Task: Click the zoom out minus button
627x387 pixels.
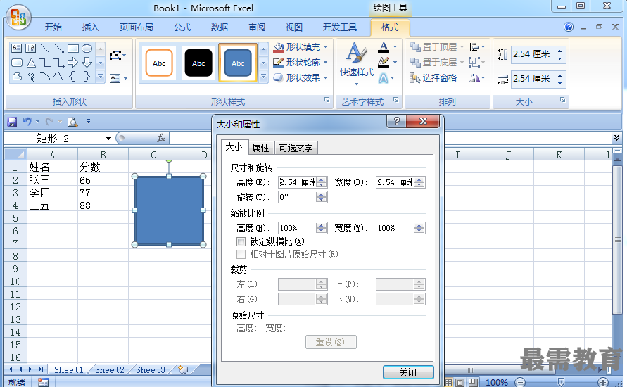Action: pyautogui.click(x=520, y=383)
